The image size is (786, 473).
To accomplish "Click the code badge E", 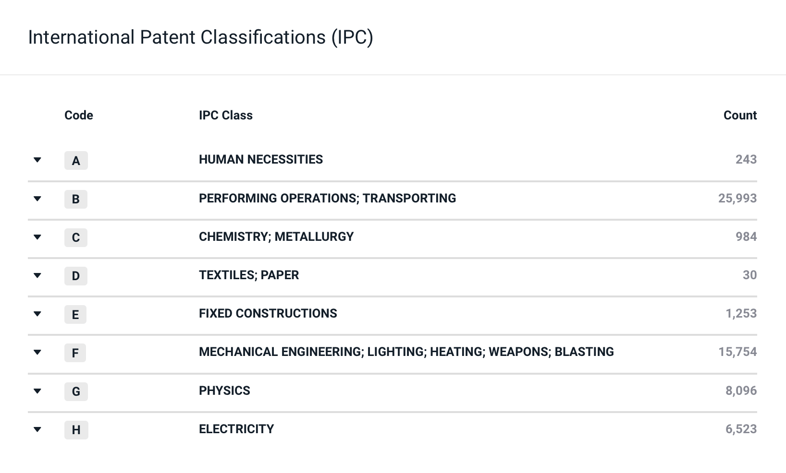I will [75, 314].
